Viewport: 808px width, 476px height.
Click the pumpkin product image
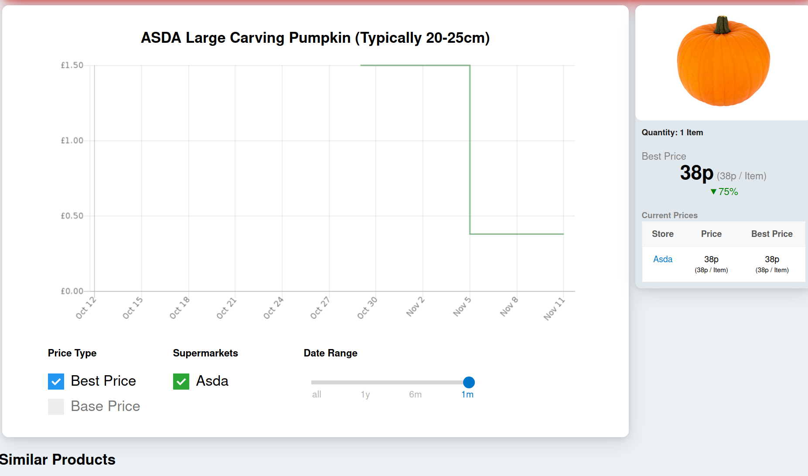click(723, 61)
